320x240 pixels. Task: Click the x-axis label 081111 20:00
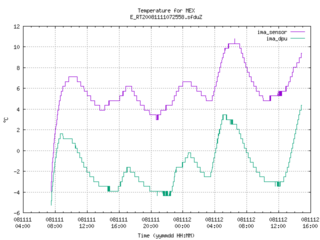pyautogui.click(x=150, y=222)
